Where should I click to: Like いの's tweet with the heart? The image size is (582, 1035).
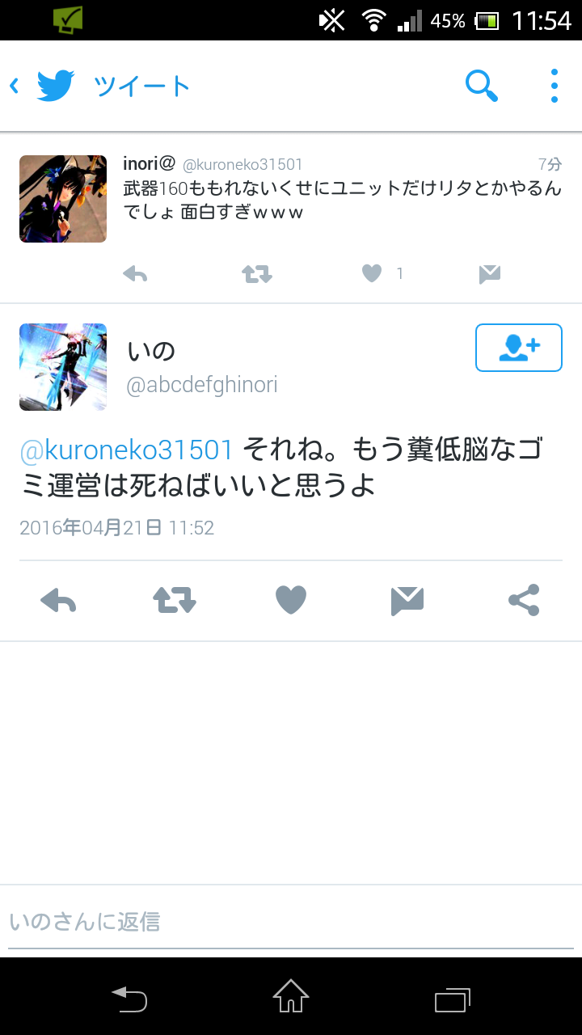coord(291,600)
